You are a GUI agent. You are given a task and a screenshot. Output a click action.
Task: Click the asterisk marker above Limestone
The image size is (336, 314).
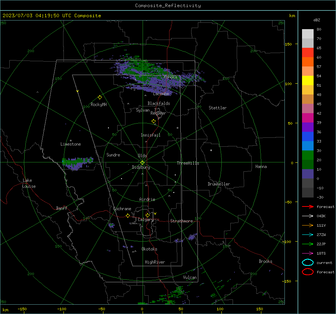pos(71,141)
